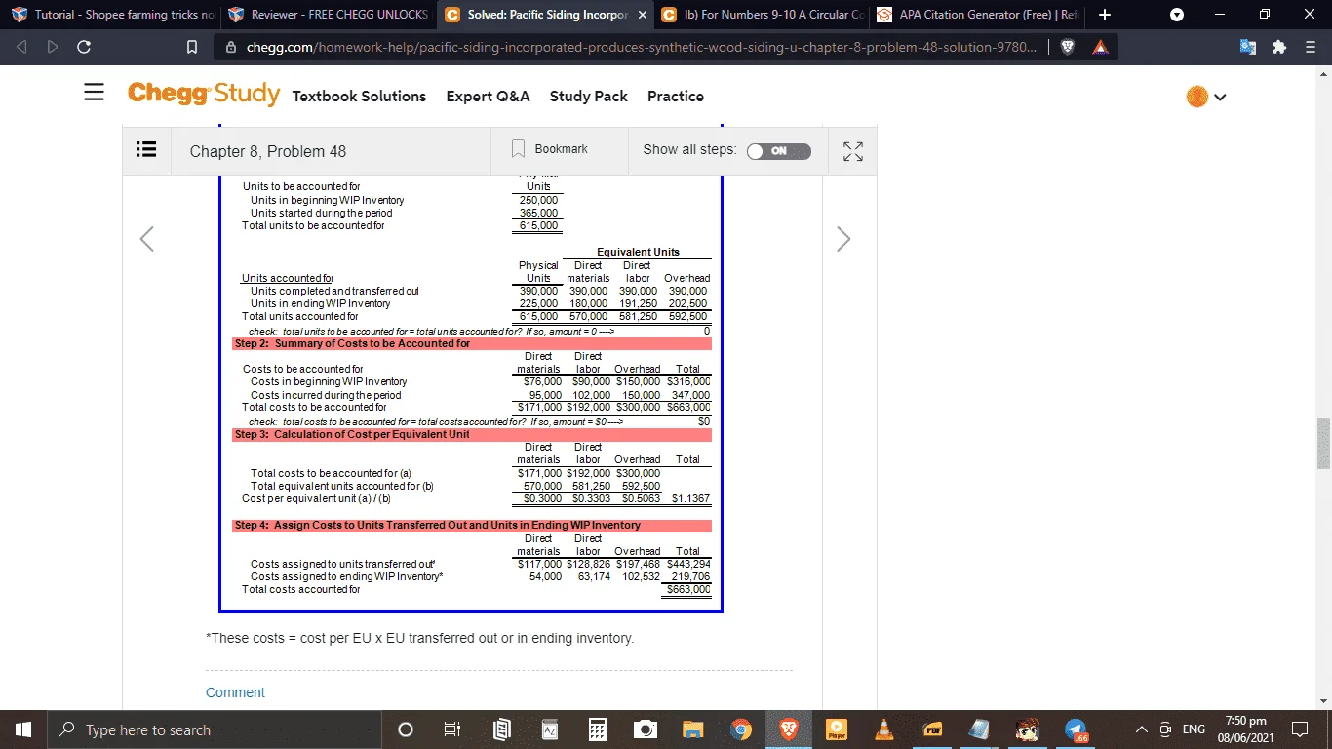Open the browser extensions puzzle menu
This screenshot has width=1332, height=749.
click(x=1280, y=47)
